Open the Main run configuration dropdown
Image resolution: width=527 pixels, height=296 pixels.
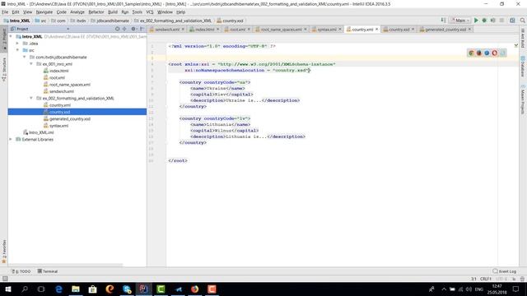tap(459, 21)
